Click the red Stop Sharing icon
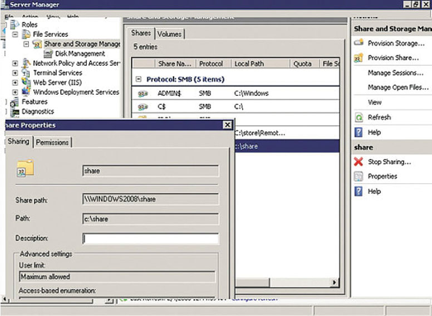 pyautogui.click(x=359, y=162)
